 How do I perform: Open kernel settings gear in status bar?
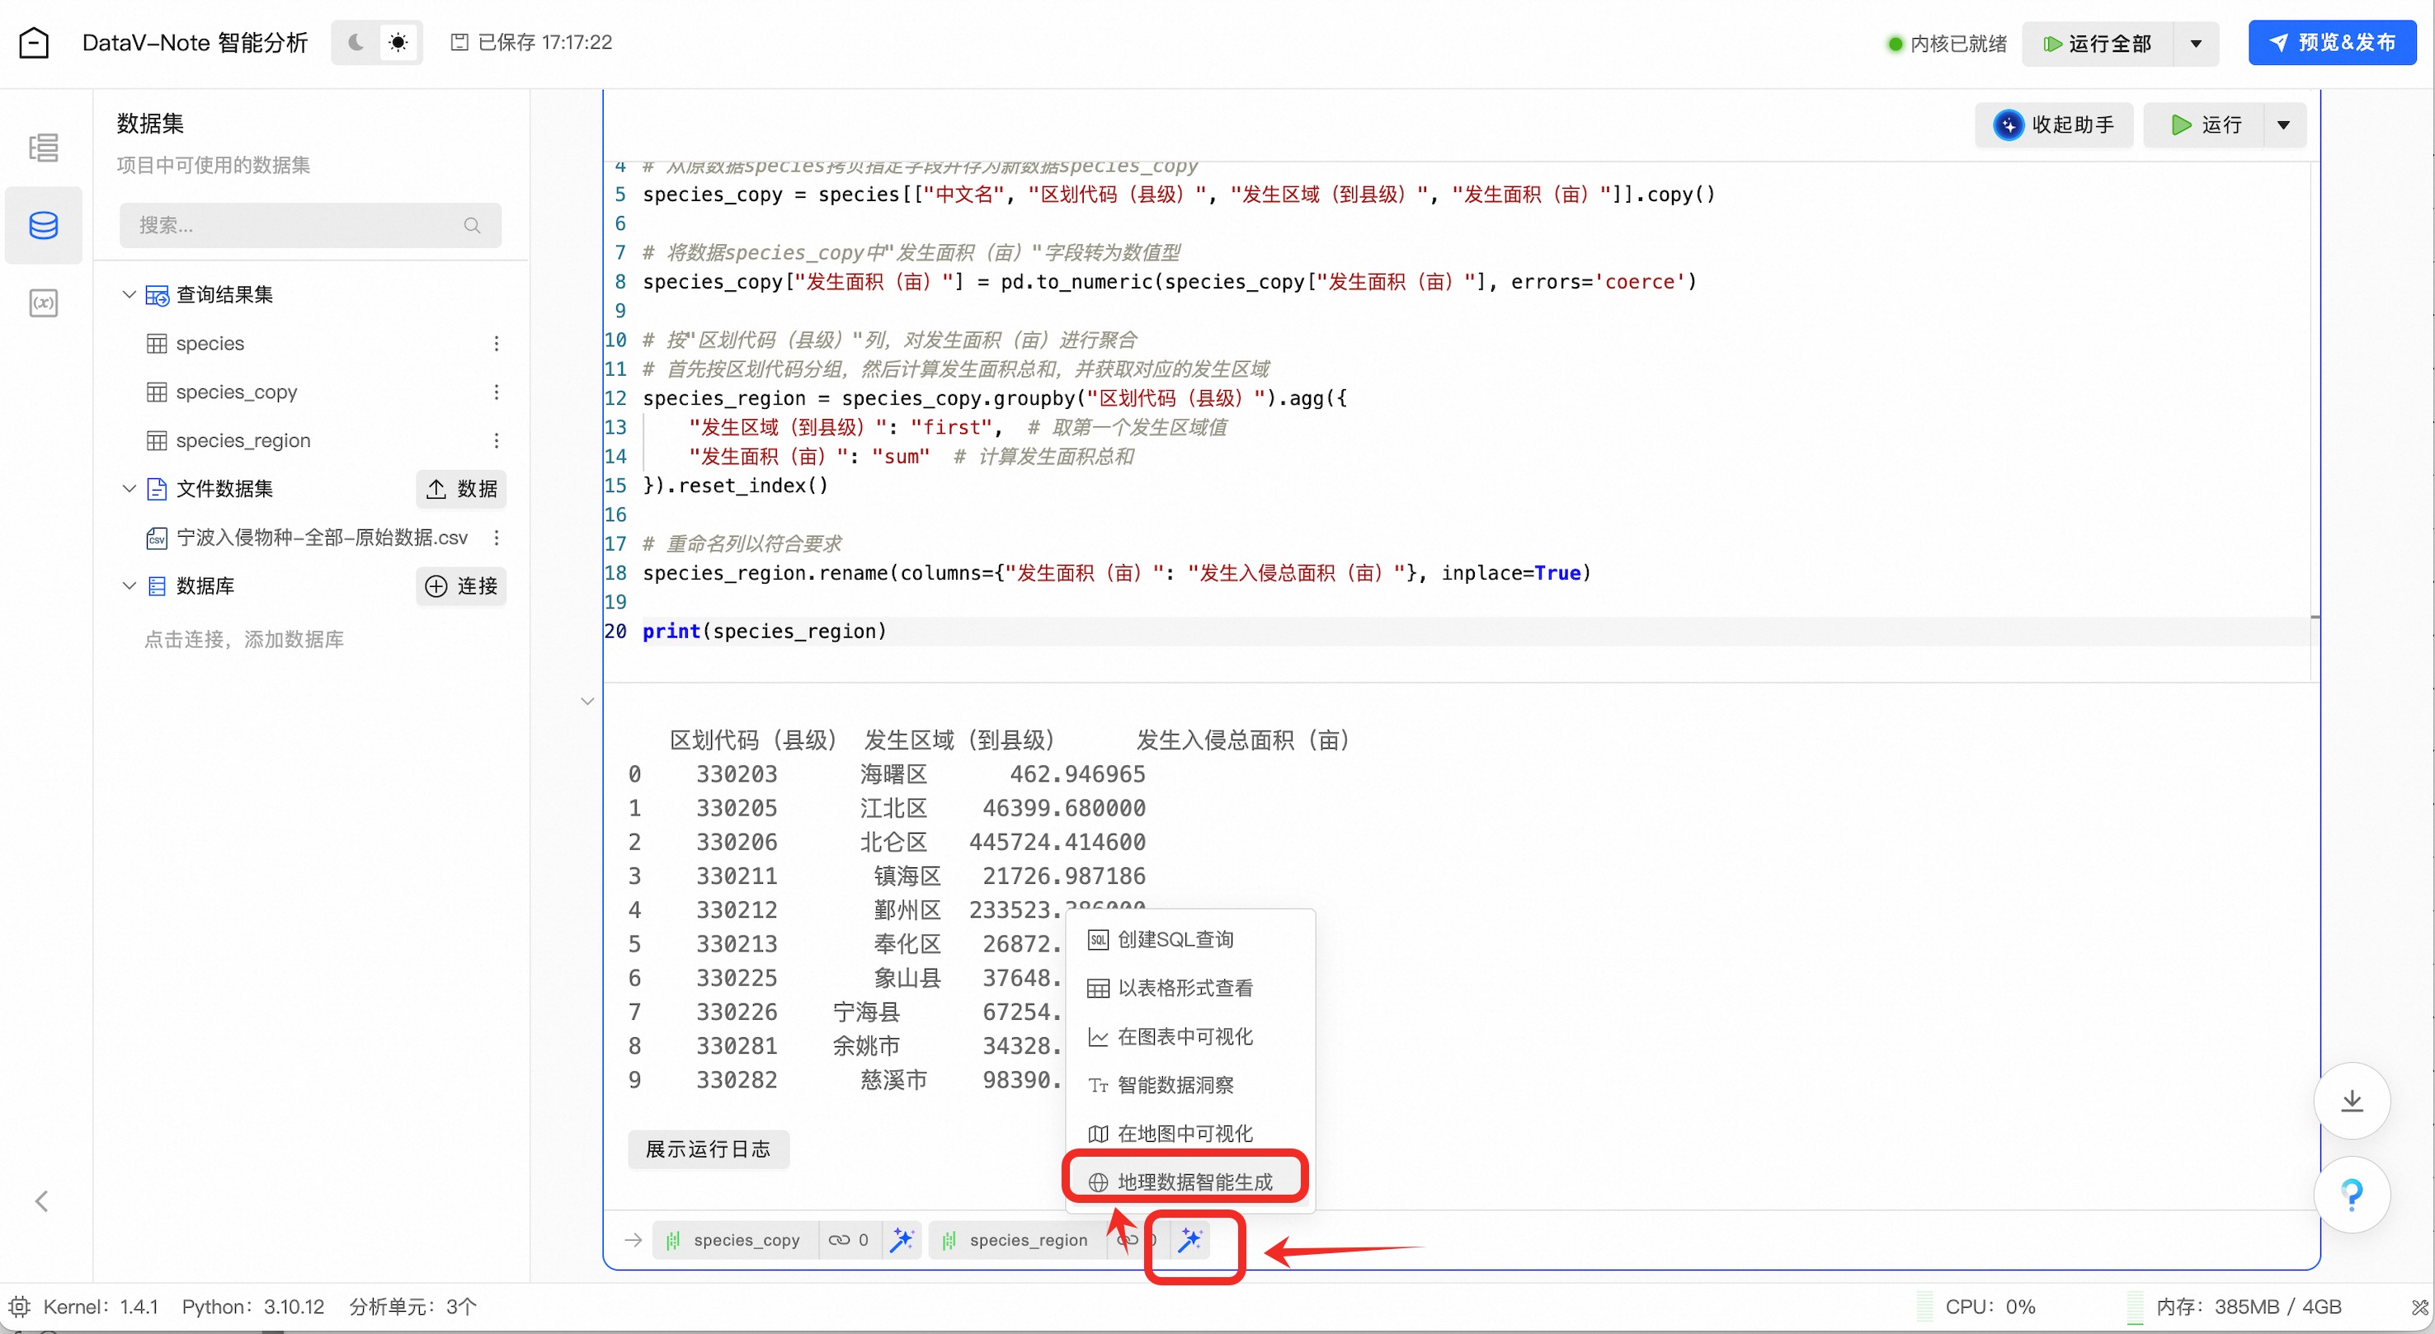pos(19,1307)
